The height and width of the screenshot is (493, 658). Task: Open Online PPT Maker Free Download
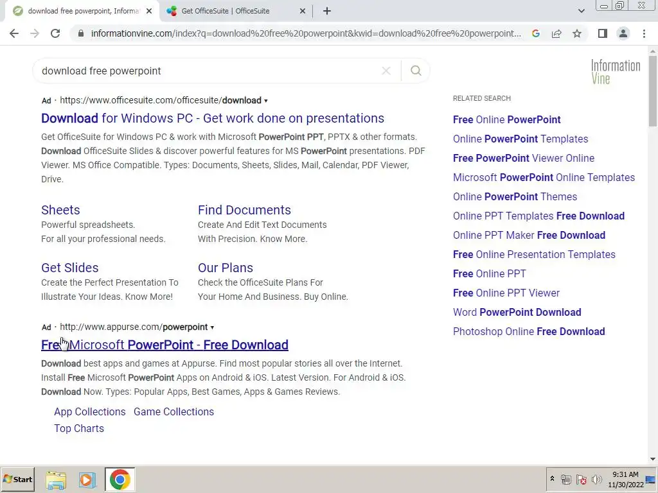[x=529, y=235]
